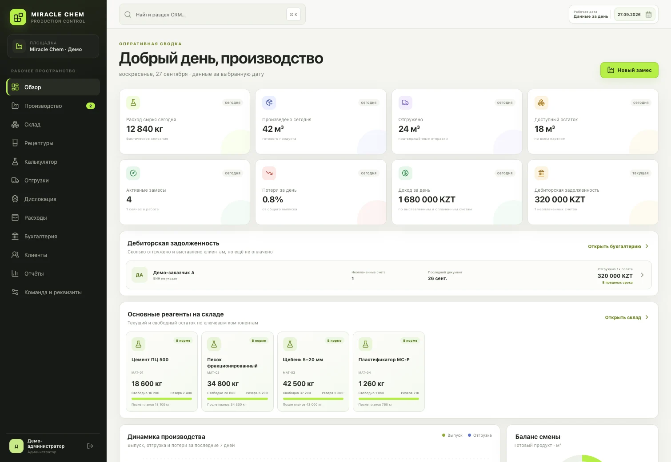The image size is (671, 462).
Task: Click the Калькулятор flask icon
Action: coord(15,162)
